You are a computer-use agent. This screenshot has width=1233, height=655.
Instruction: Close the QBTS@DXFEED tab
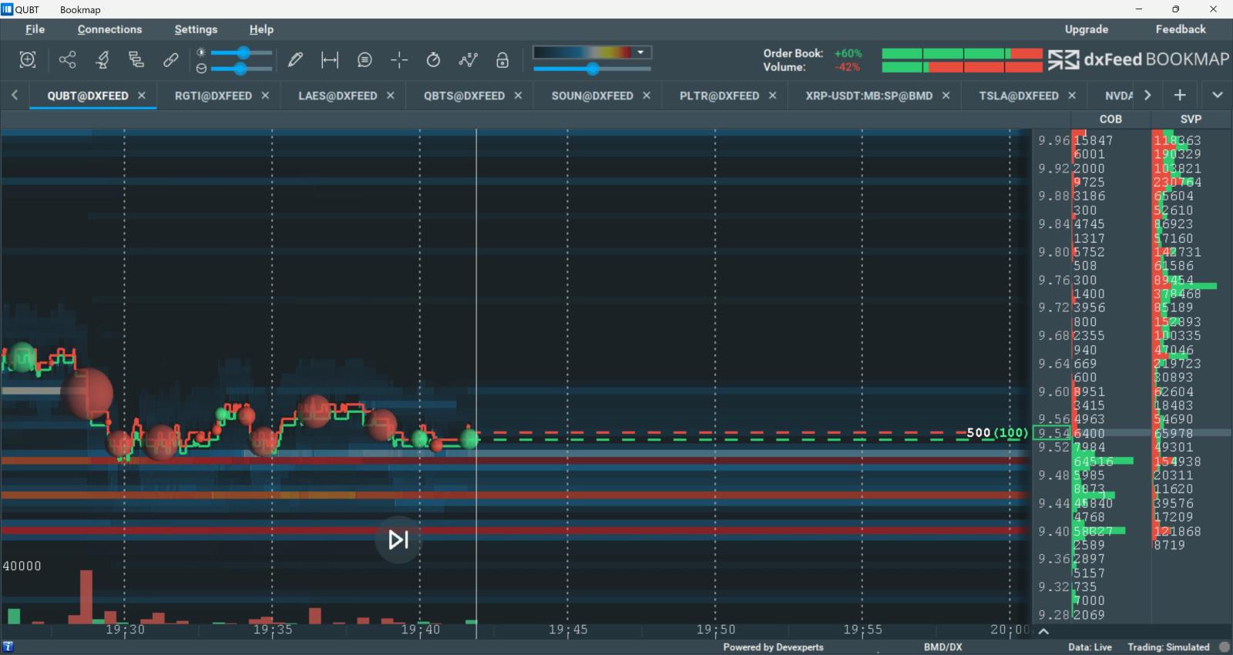click(x=518, y=96)
